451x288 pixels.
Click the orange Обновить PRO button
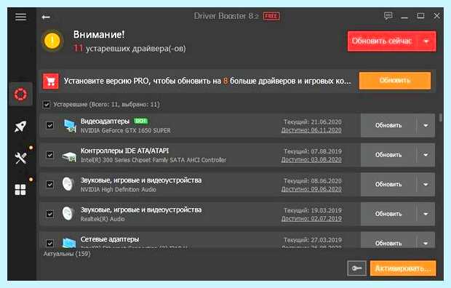[x=394, y=81]
